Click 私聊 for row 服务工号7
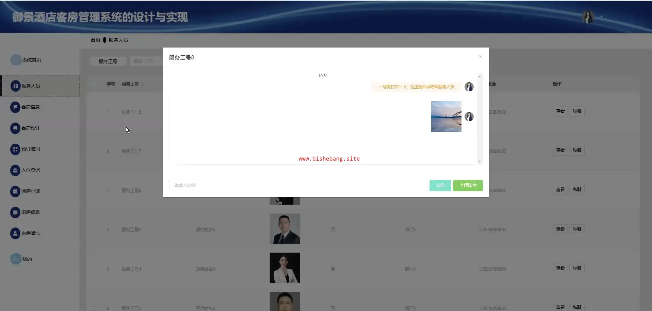Viewport: 652px width, 311px height. [577, 150]
